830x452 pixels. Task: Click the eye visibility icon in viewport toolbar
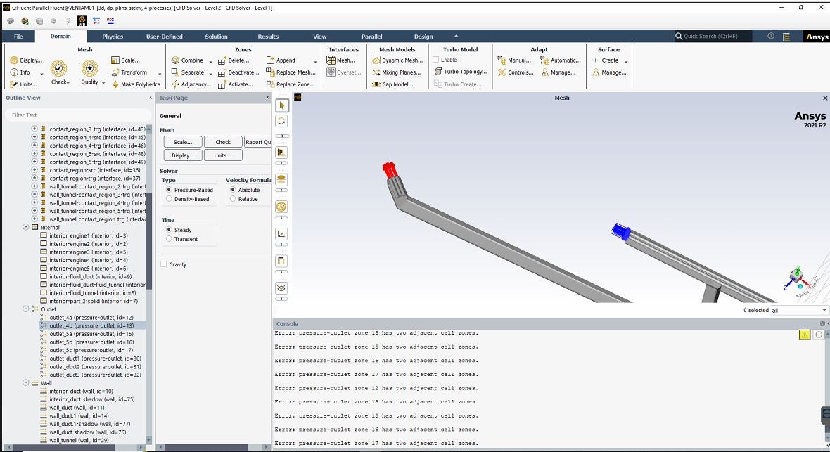point(282,288)
